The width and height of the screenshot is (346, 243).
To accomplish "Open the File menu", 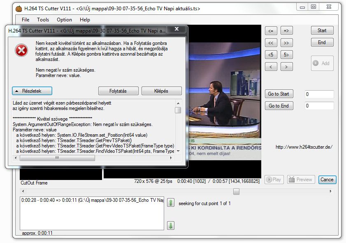I will [x=26, y=20].
